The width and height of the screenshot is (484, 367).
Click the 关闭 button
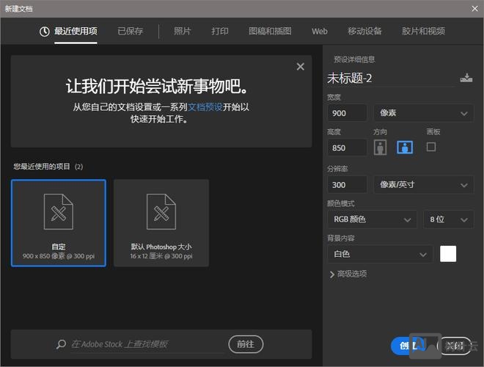(x=455, y=346)
